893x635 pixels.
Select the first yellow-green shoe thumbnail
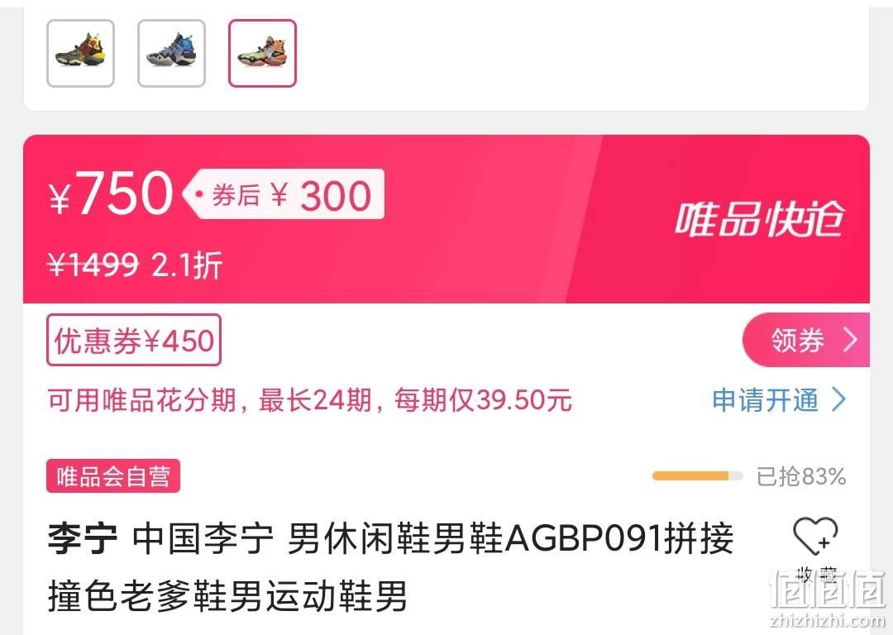[80, 54]
